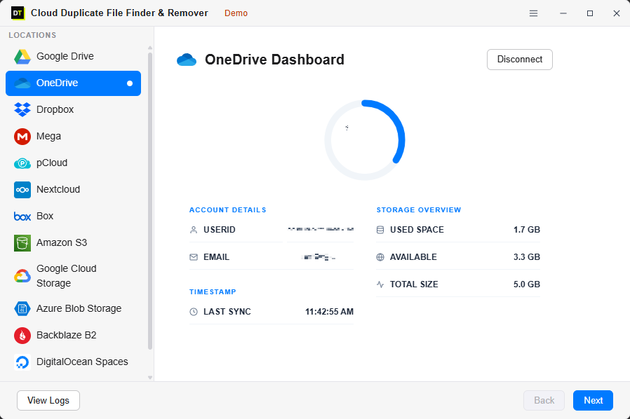The image size is (630, 419).
Task: Click the database icon beside USED SPACE
Action: click(x=380, y=230)
